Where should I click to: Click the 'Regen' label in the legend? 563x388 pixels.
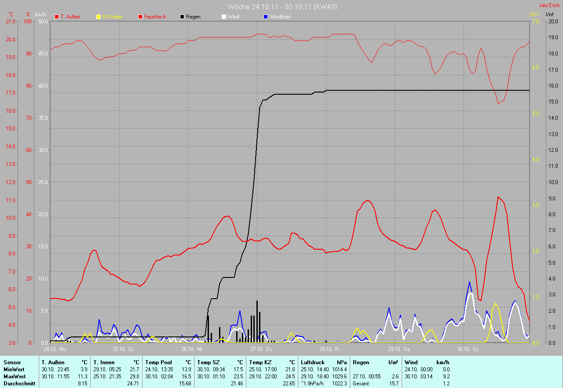[x=193, y=17]
